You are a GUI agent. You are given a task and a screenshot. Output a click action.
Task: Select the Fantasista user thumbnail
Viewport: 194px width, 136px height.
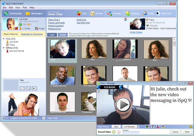[89, 102]
